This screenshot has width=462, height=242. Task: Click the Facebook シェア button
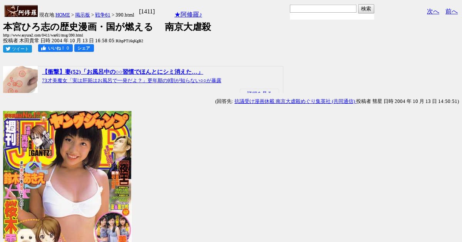pos(84,48)
